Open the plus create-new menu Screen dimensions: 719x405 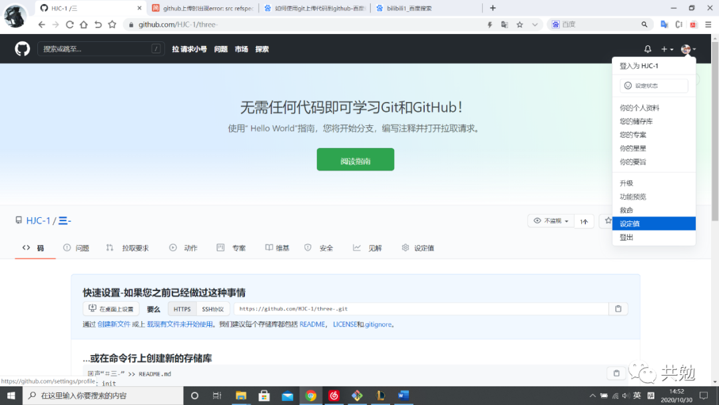click(666, 49)
